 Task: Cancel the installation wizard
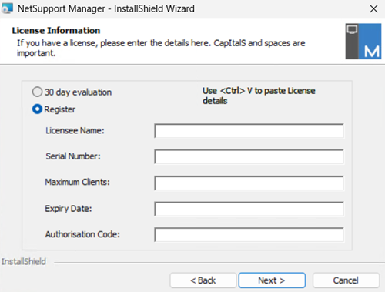[346, 280]
